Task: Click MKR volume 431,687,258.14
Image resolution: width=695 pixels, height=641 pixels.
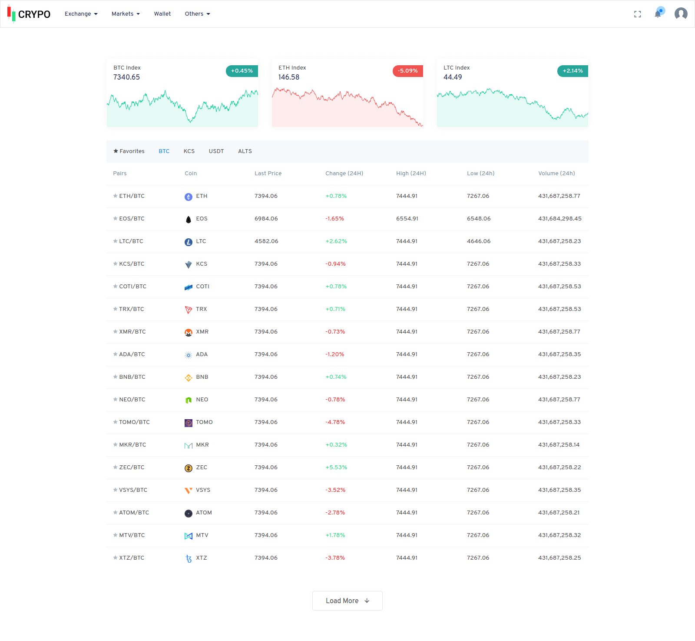Action: 559,445
